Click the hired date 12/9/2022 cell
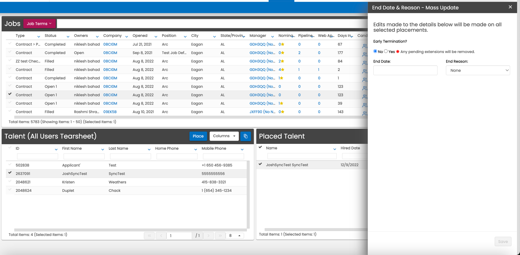 pos(349,165)
